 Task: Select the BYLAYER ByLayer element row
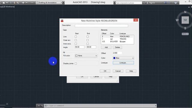(117, 42)
